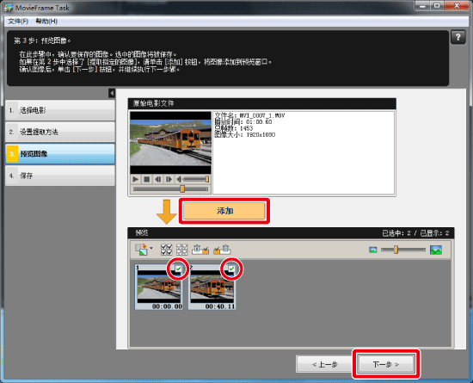473x383 pixels.
Task: Mute the movie with the speaker icon
Action: pyautogui.click(x=179, y=179)
